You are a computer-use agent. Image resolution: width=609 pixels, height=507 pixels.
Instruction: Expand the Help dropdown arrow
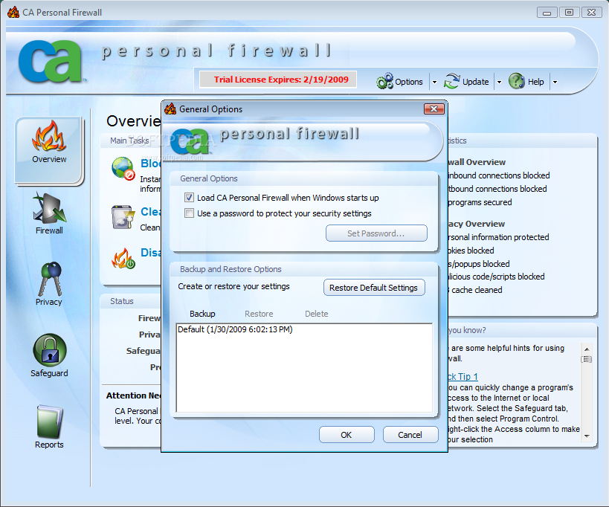tap(555, 82)
